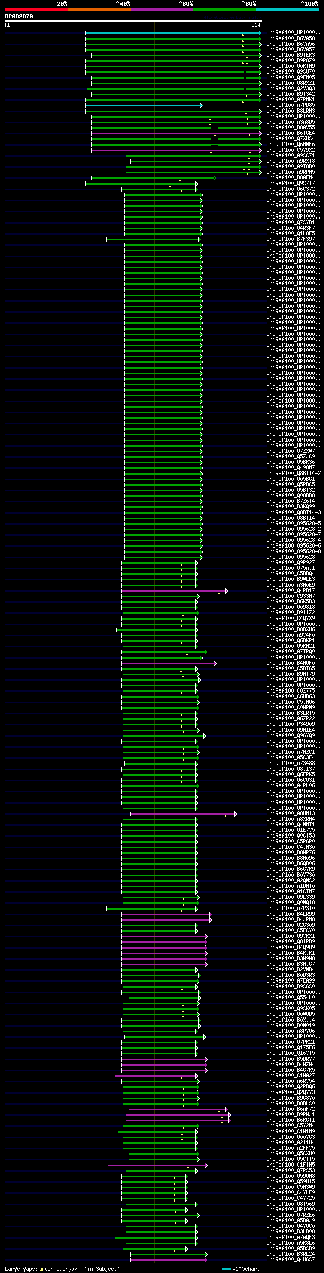Select the UniRef100_C5DBQ4 label
This screenshot has height=1273, width=324.
tap(291, 574)
